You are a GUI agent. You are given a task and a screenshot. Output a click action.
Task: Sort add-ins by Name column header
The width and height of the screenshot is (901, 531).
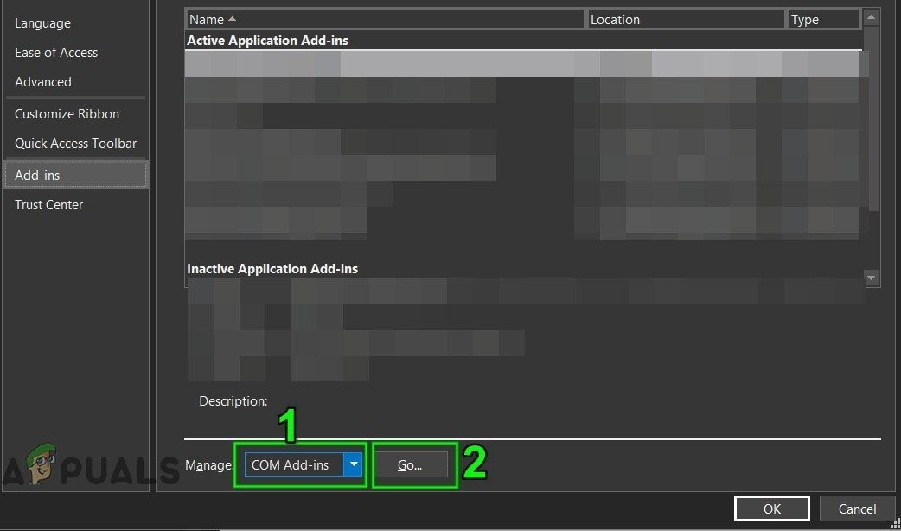point(385,20)
